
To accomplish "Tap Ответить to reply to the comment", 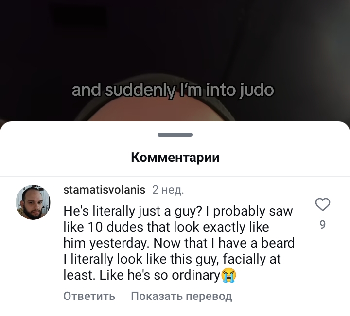I will [x=89, y=296].
